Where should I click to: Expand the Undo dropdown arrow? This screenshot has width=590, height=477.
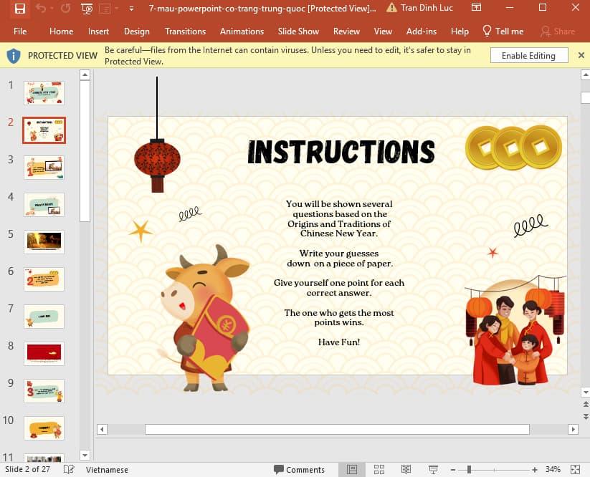(x=52, y=9)
